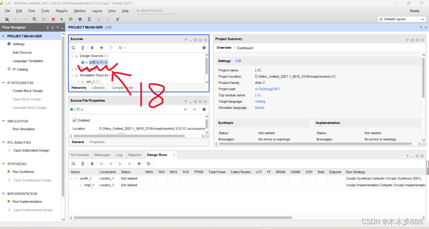
Task: Open Sources panel settings gear
Action: (204, 48)
